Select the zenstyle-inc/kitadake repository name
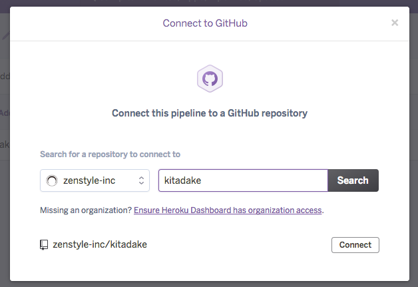Image resolution: width=418 pixels, height=287 pixels. [100, 244]
